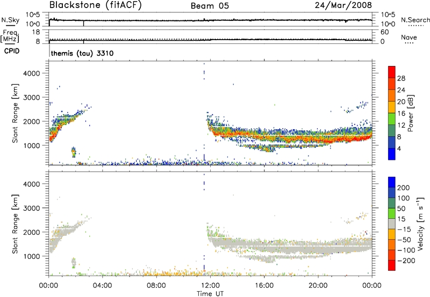Click the '4' power scale value
Image resolution: width=430 pixels, height=297 pixels.
tap(399, 148)
